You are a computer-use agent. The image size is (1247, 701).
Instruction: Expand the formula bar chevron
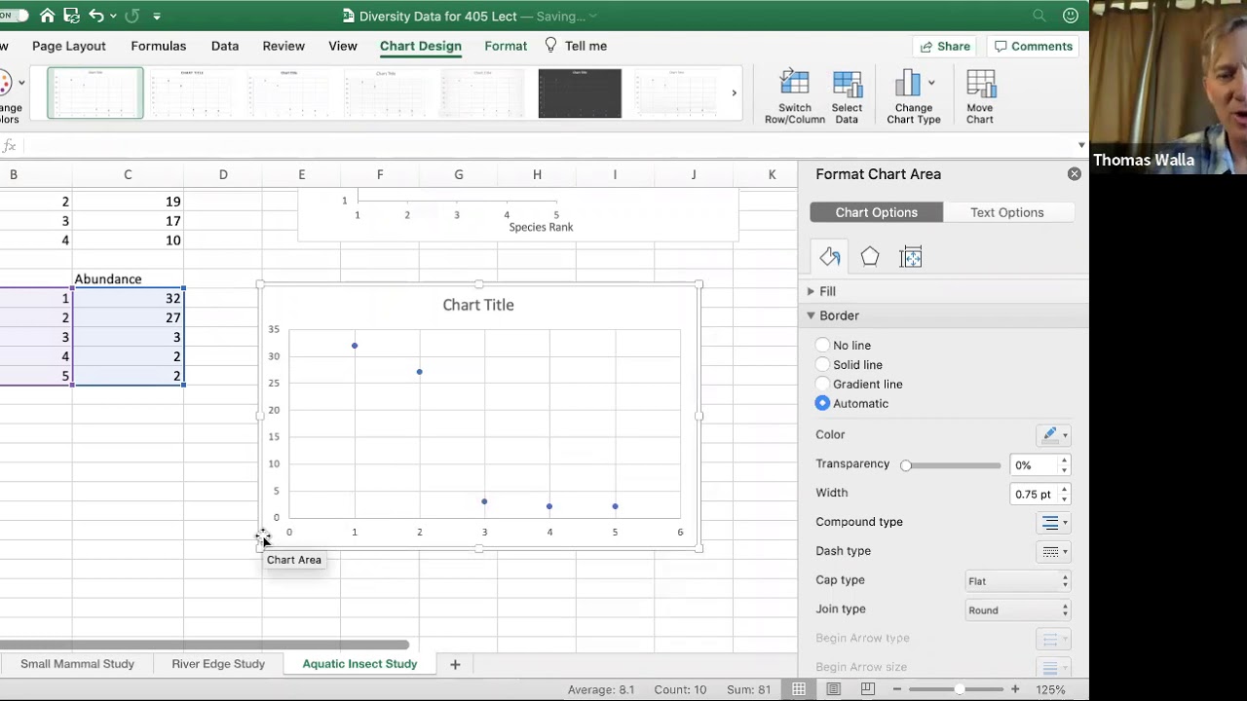[1080, 146]
